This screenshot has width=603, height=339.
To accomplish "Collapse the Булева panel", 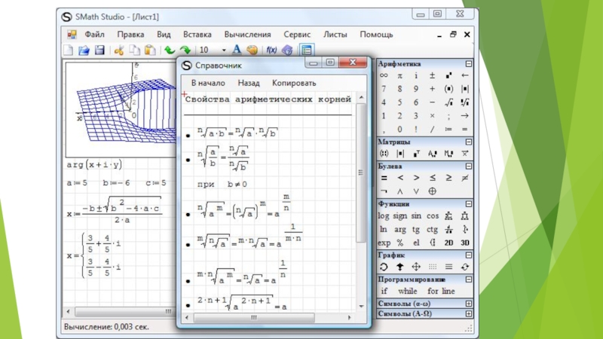I will pos(468,166).
